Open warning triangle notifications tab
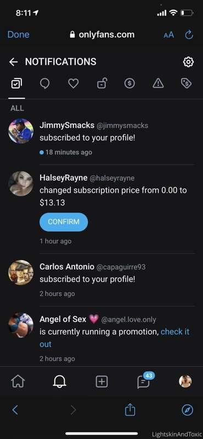203x439 pixels. click(158, 83)
